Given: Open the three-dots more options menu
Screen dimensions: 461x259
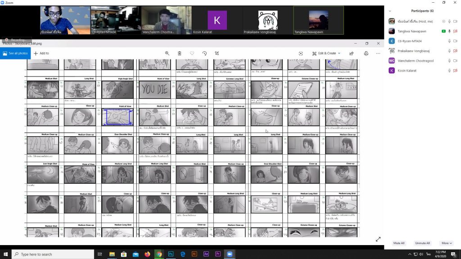Looking at the screenshot, I should click(x=378, y=53).
